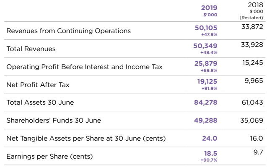267x167 pixels.
Task: Click the 18.5 earnings per share value
Action: [211, 153]
